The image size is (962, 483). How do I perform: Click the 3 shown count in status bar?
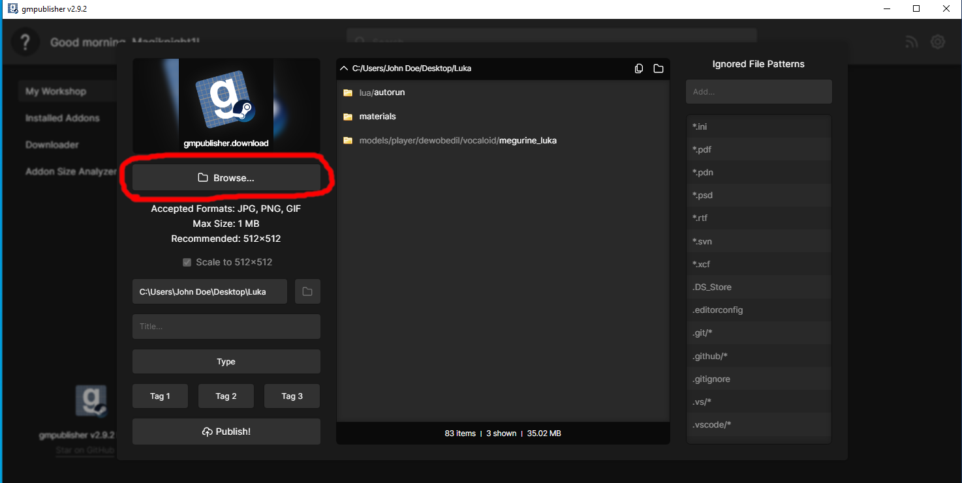click(x=501, y=433)
